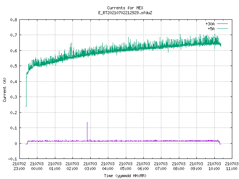This screenshot has width=239, height=179.
Task: Click the y-axis tick value 0.3
Action: click(x=14, y=97)
